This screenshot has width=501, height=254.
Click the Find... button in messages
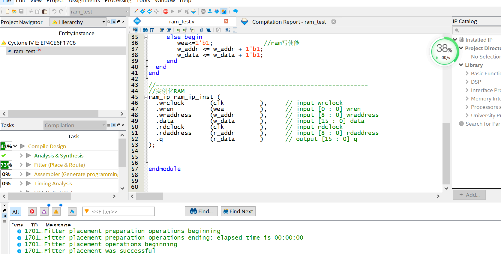tap(201, 211)
